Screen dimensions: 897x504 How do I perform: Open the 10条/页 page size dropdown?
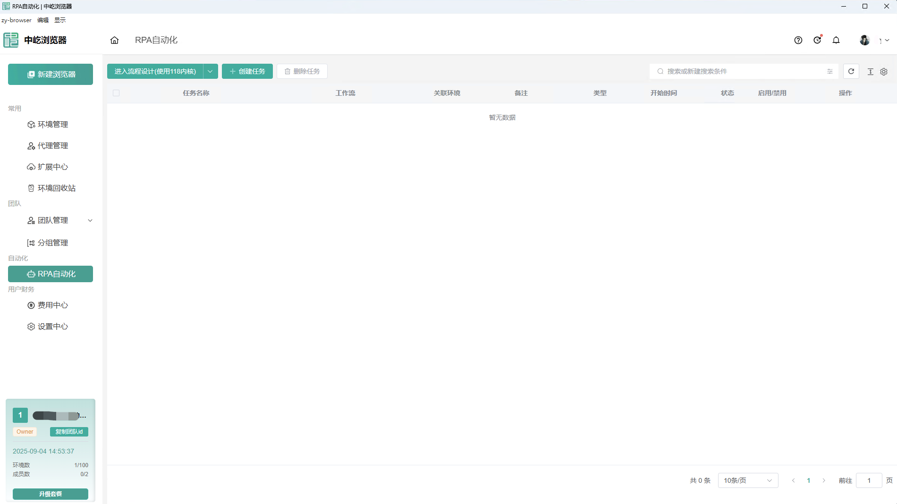pyautogui.click(x=747, y=480)
